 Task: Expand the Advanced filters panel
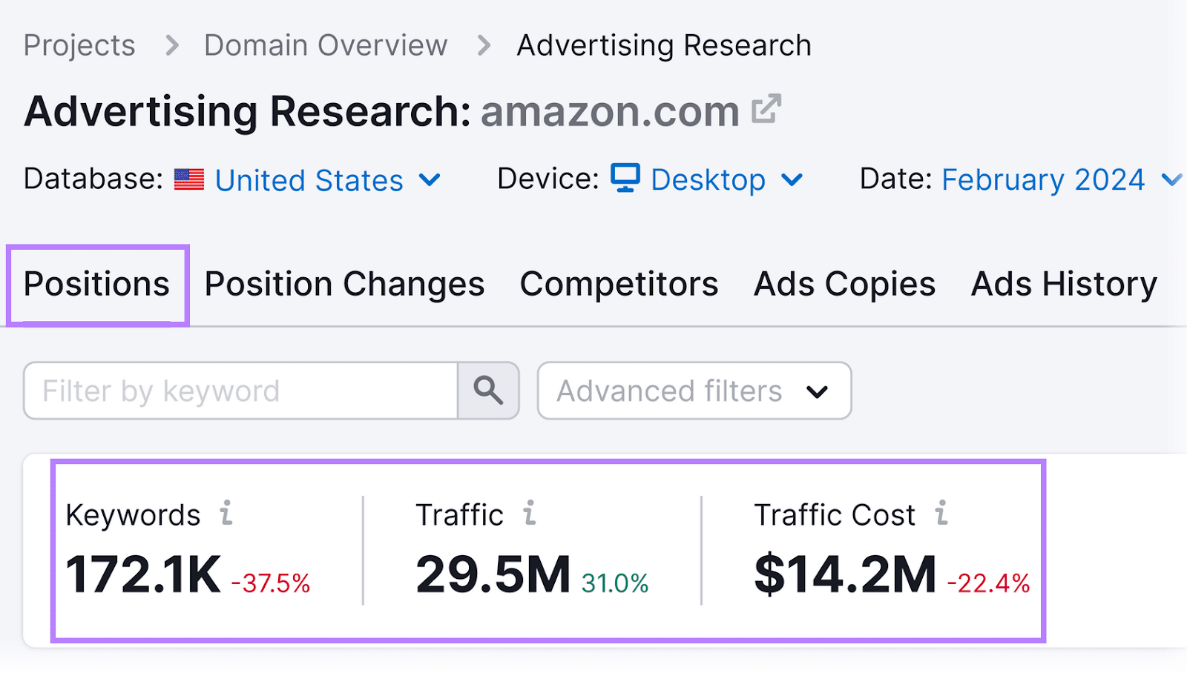click(694, 391)
